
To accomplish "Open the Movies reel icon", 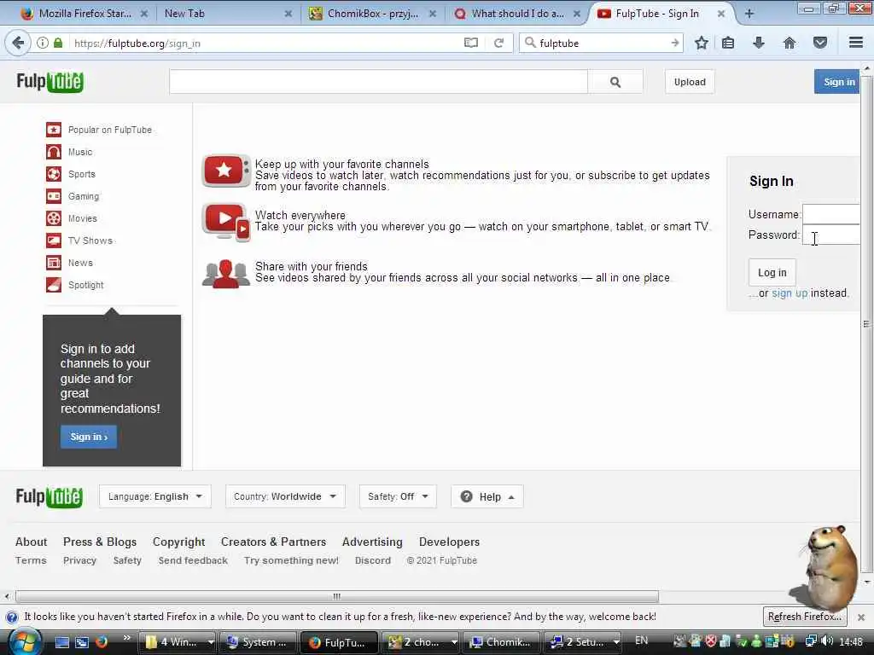I will pos(54,218).
